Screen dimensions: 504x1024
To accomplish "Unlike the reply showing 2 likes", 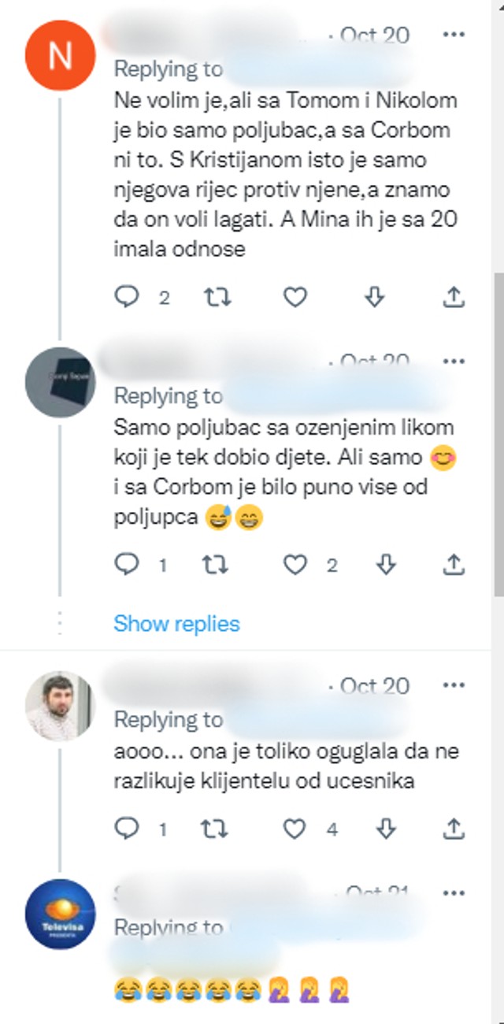I will click(x=295, y=565).
